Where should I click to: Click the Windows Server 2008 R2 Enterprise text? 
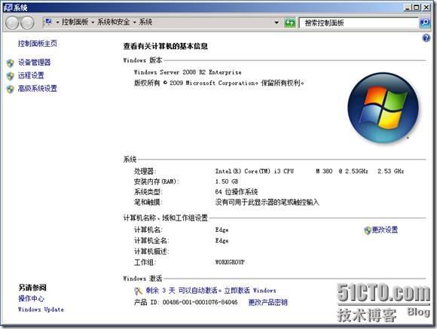[x=188, y=72]
